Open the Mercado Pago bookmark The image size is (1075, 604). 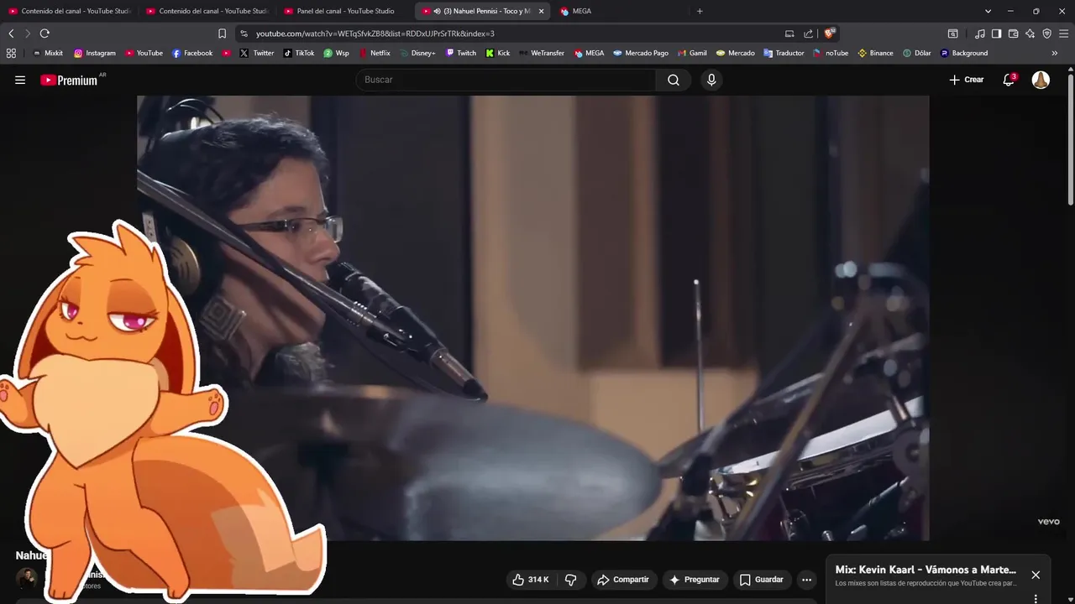pyautogui.click(x=641, y=53)
